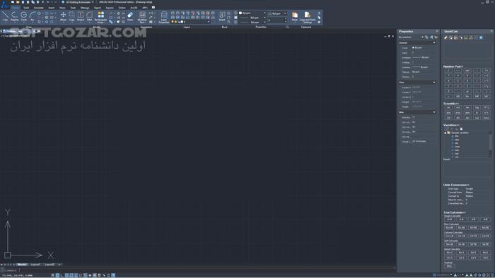Click QuickCalc Clear eraser icon

click(445, 37)
